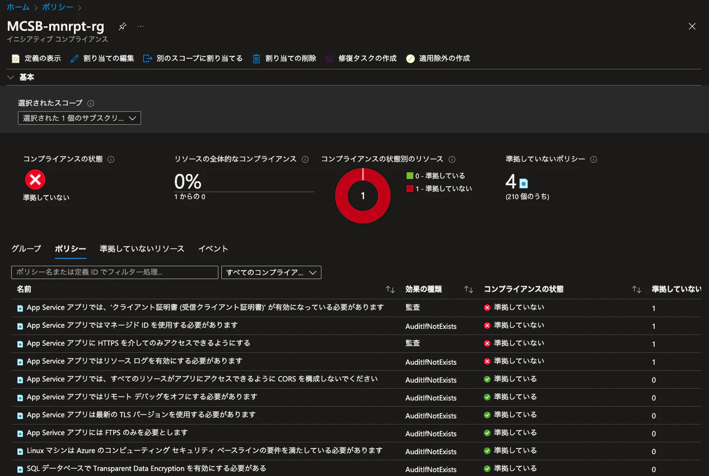Open policy リモート デバッグをオフにする
Image resolution: width=709 pixels, height=476 pixels.
pos(142,397)
